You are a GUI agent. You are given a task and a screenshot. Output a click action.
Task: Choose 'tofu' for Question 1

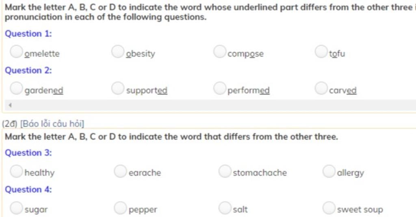click(x=321, y=51)
